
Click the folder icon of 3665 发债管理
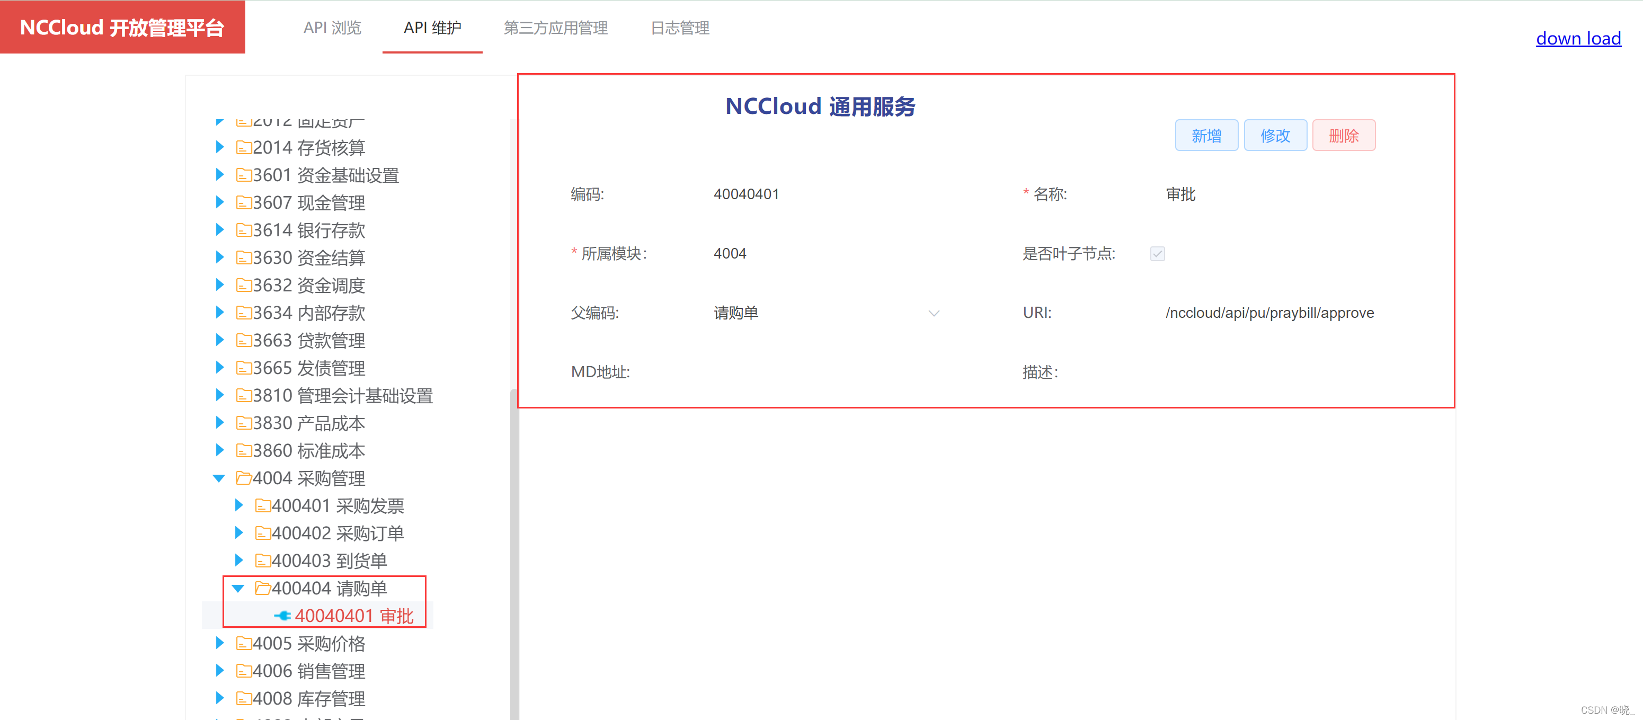tap(243, 368)
